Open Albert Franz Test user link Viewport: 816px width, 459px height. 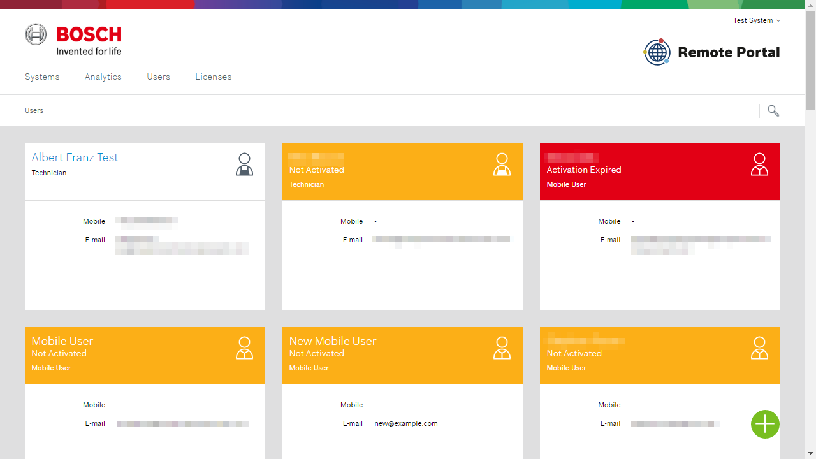(x=75, y=157)
